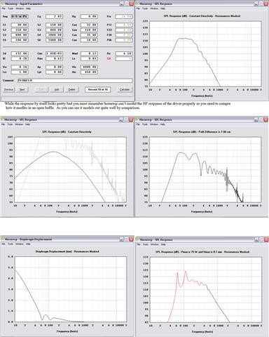Click the S1 input field
Image resolution: width=269 pixels, height=337 pixels.
20,25
